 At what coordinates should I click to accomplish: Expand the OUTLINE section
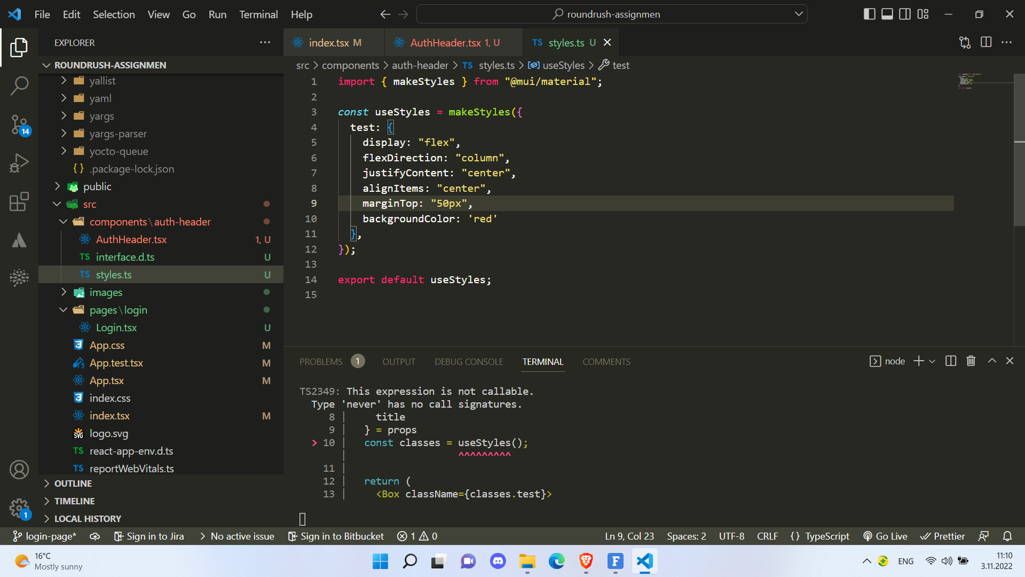(x=161, y=484)
